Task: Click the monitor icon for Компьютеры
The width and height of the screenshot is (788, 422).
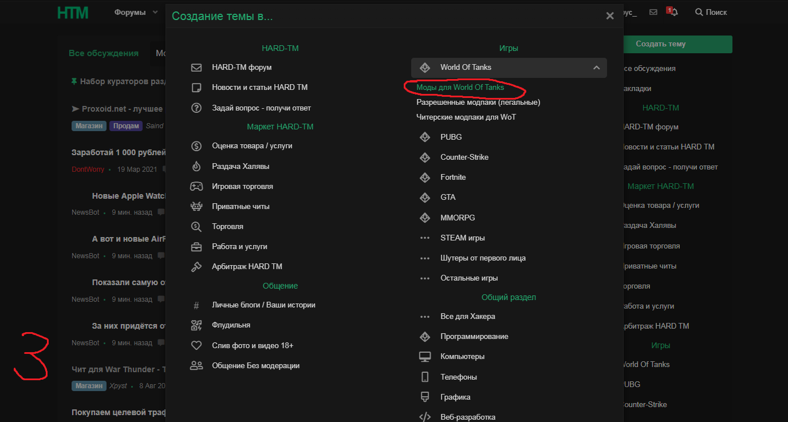Action: (425, 357)
